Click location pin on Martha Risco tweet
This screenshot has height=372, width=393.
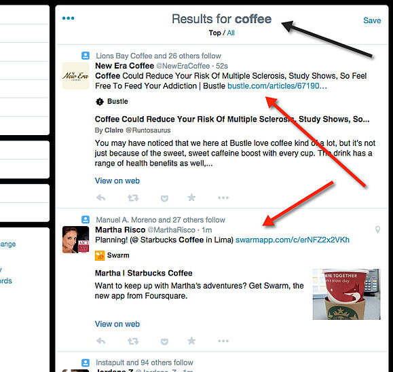[x=377, y=229]
